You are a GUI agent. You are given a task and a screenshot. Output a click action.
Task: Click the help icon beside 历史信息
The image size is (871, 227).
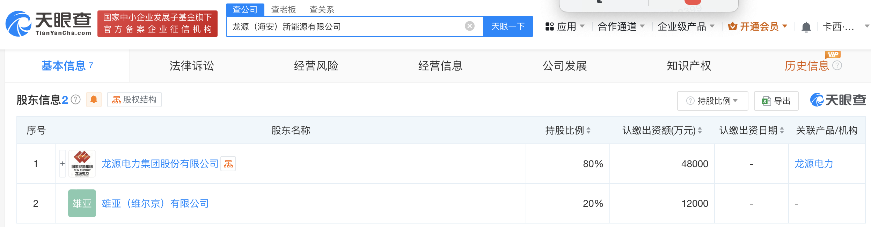click(x=837, y=65)
